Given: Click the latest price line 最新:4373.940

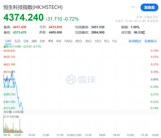Looking at the screenshot, I should tap(22, 47).
